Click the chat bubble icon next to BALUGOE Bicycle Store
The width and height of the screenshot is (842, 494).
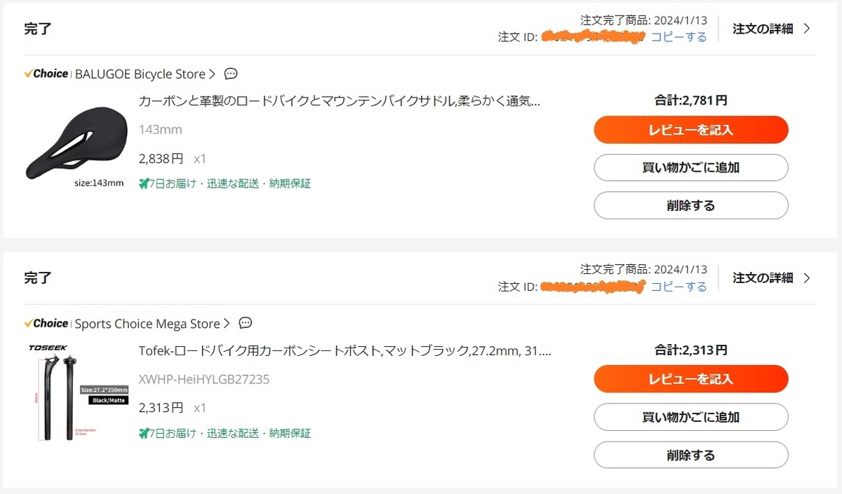(230, 74)
